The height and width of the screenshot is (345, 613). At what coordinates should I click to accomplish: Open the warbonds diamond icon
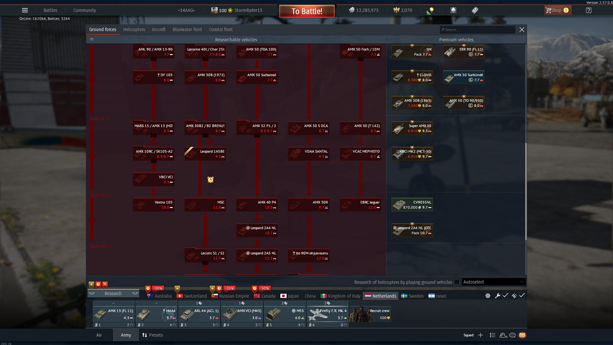[x=453, y=10]
